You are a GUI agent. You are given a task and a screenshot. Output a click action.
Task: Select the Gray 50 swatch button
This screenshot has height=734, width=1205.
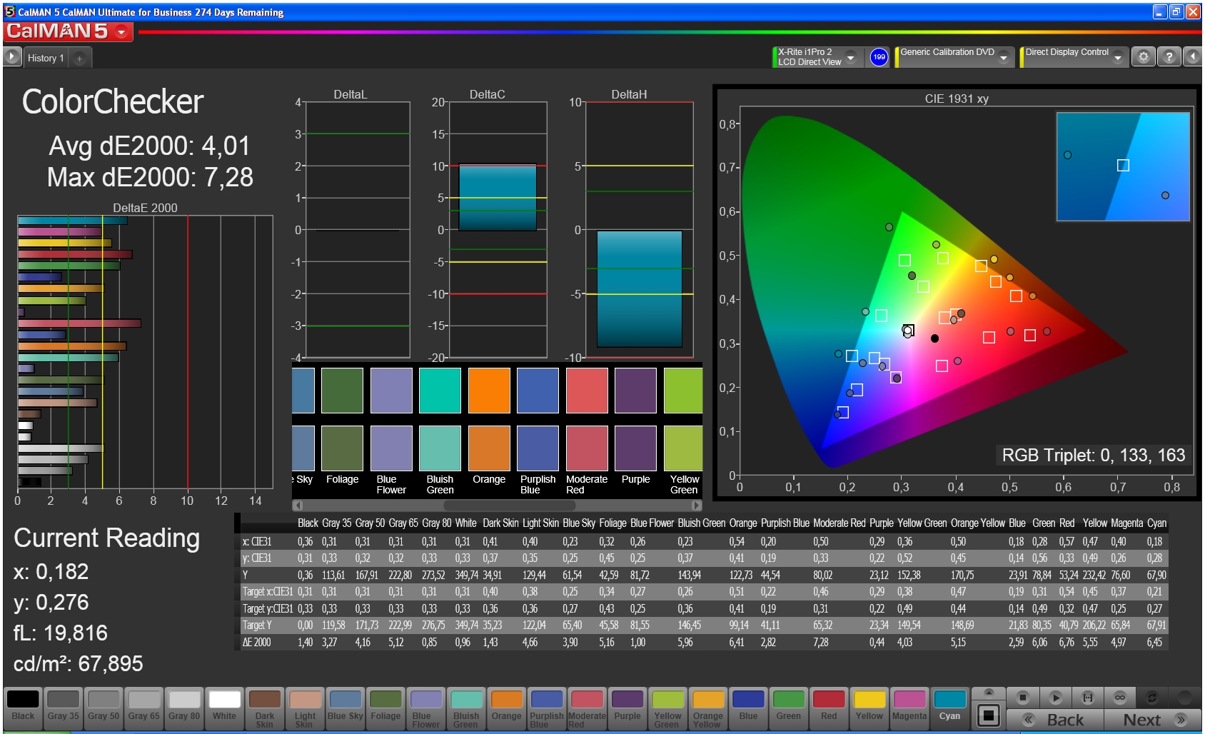click(x=104, y=708)
